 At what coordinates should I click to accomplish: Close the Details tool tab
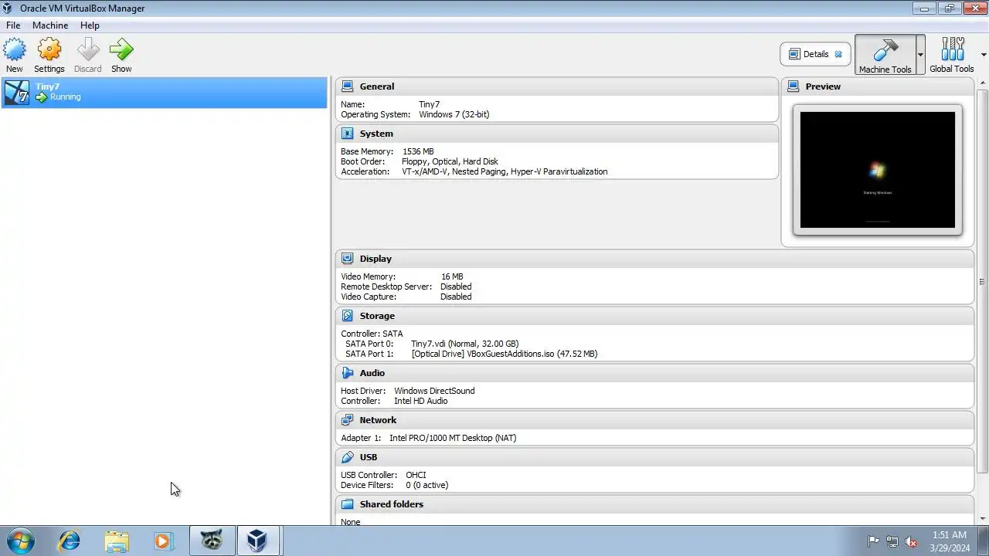[x=838, y=54]
